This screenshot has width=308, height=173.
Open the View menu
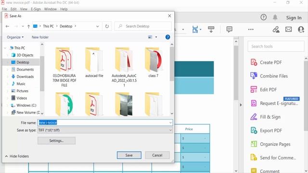[x=24, y=9]
